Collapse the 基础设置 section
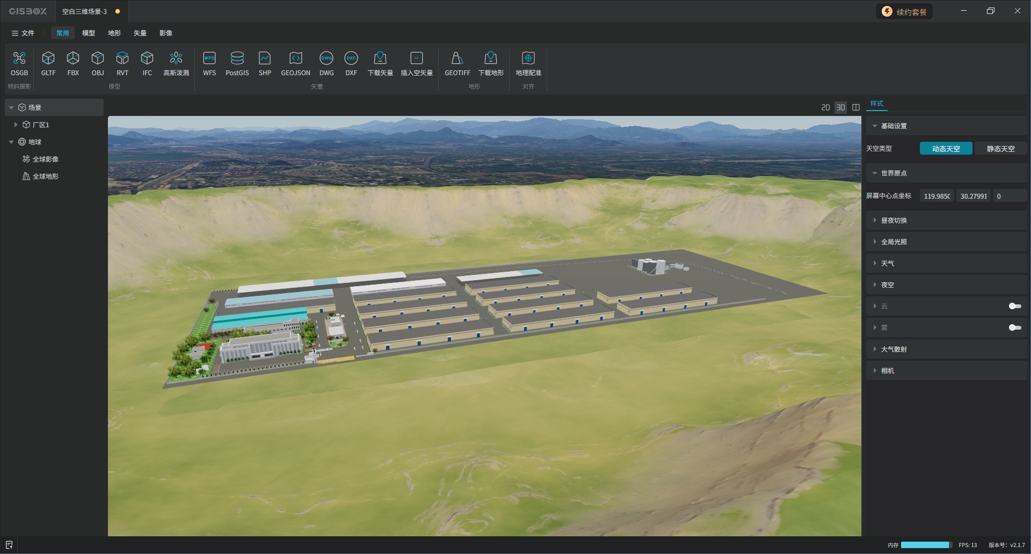1031x554 pixels. click(946, 126)
